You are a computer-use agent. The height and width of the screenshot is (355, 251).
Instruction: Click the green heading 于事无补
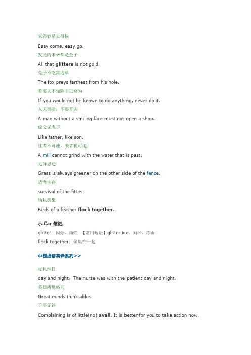coord(47,305)
